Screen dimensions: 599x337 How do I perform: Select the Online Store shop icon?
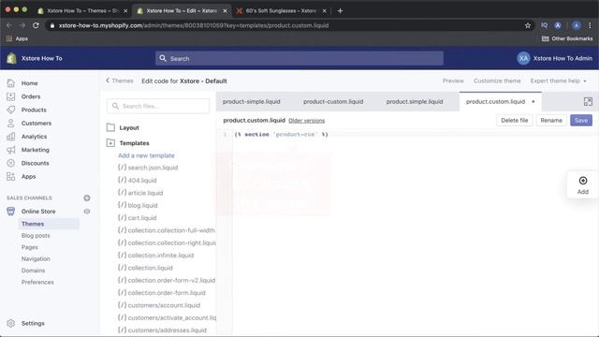tap(10, 212)
